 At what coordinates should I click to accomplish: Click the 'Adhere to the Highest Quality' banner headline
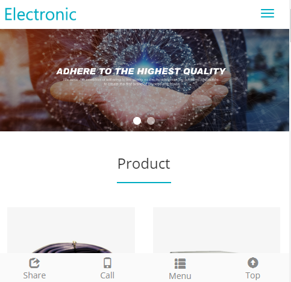pos(141,71)
